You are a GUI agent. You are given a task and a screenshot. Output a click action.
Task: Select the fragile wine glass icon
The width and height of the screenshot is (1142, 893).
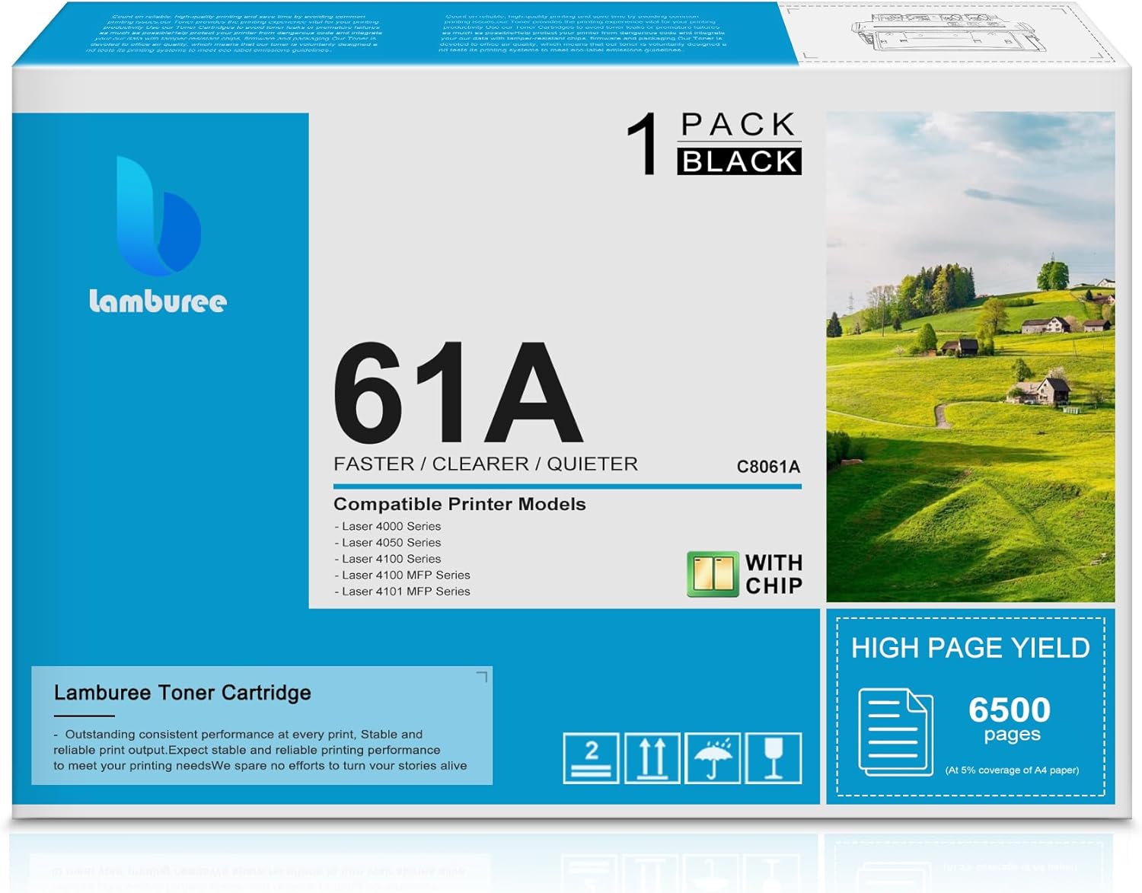click(x=775, y=757)
